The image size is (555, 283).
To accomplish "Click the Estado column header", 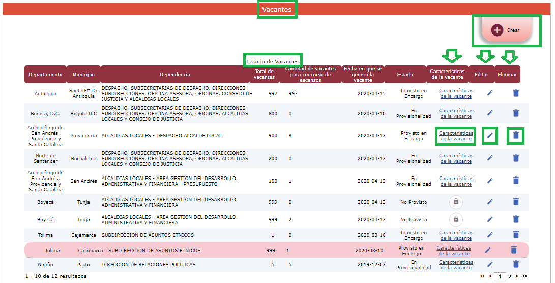I will pos(405,75).
